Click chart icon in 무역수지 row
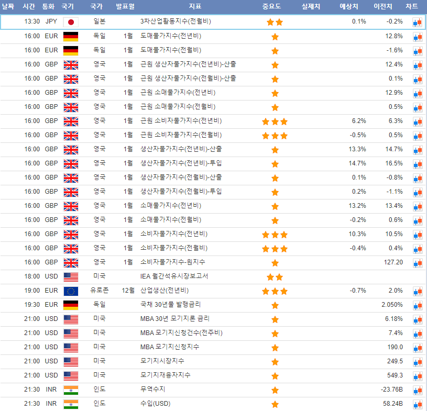This screenshot has width=427, height=411. click(x=417, y=390)
